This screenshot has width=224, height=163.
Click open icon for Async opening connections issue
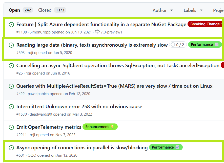(x=11, y=148)
